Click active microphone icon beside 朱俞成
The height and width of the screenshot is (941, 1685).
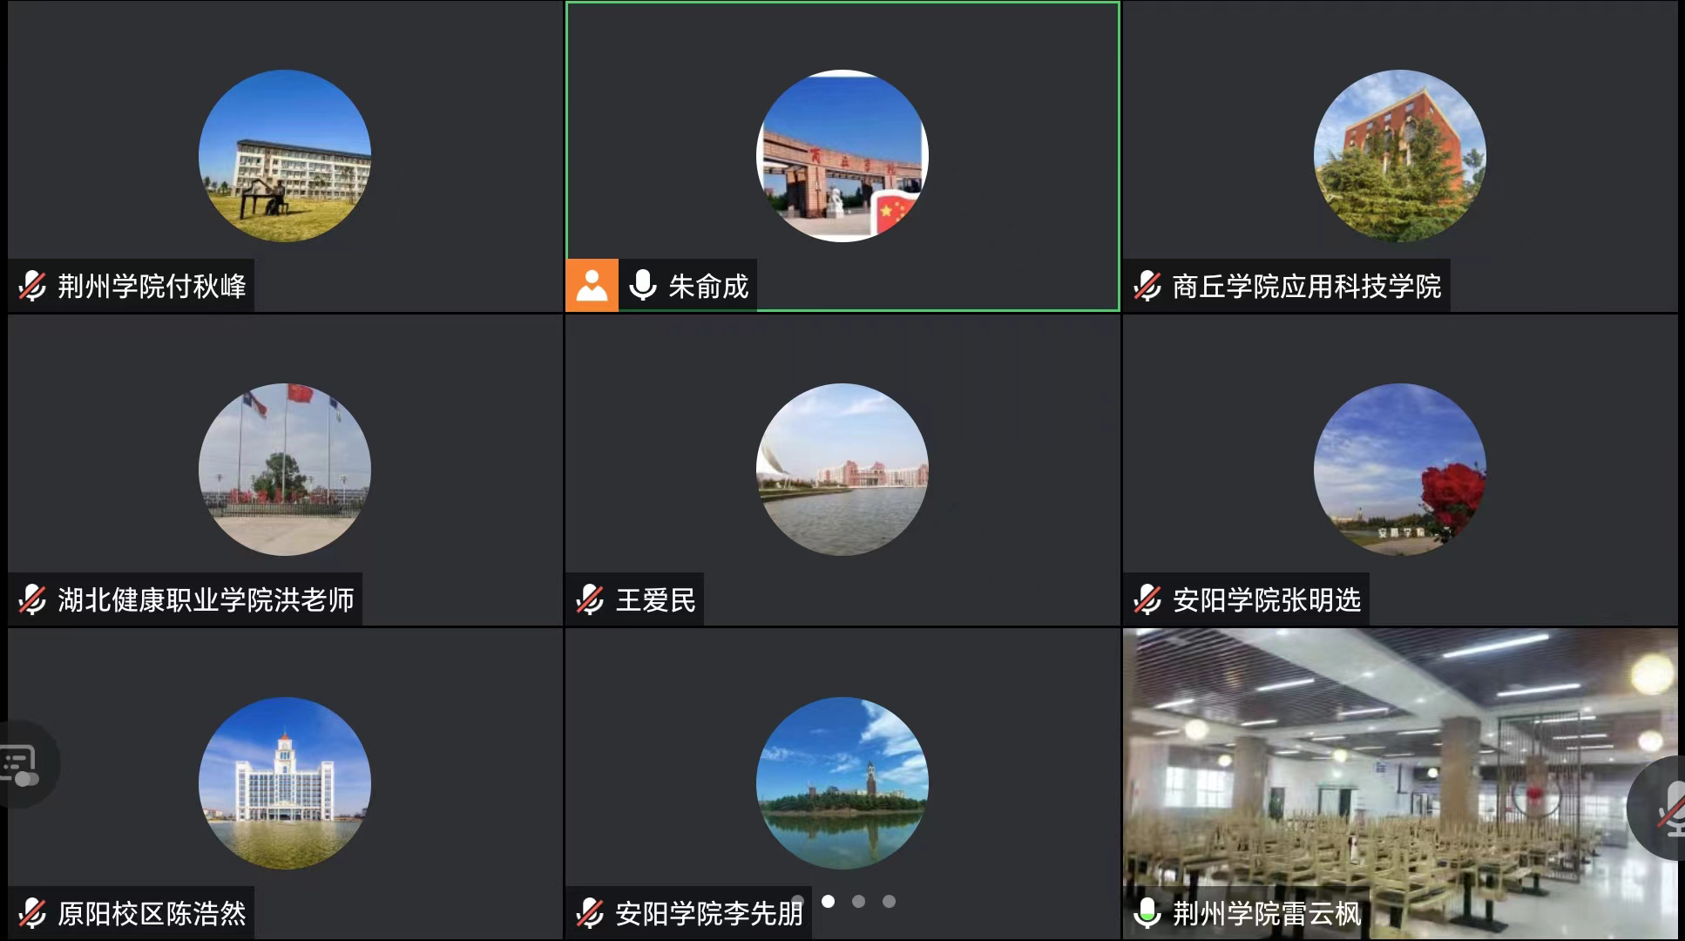[x=643, y=285]
